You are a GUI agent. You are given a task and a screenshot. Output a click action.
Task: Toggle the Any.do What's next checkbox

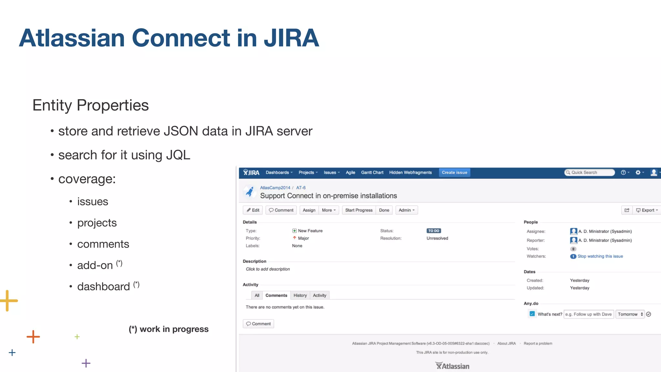tap(532, 314)
